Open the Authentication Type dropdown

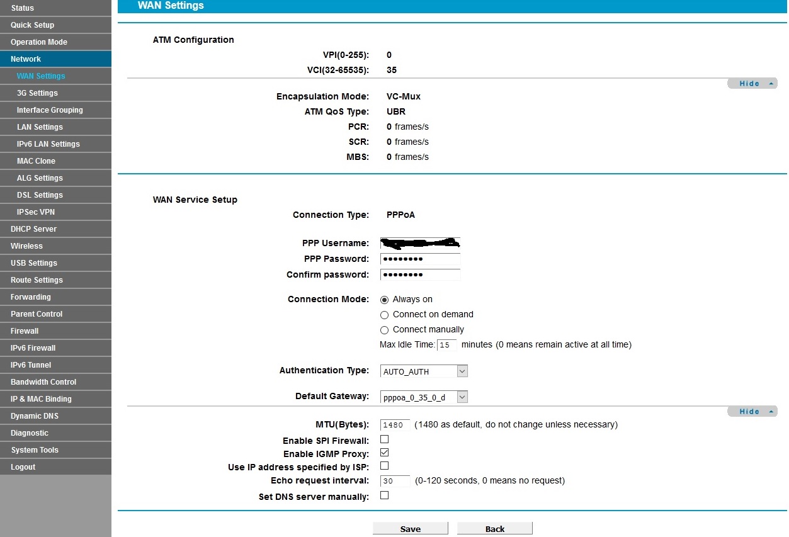424,371
